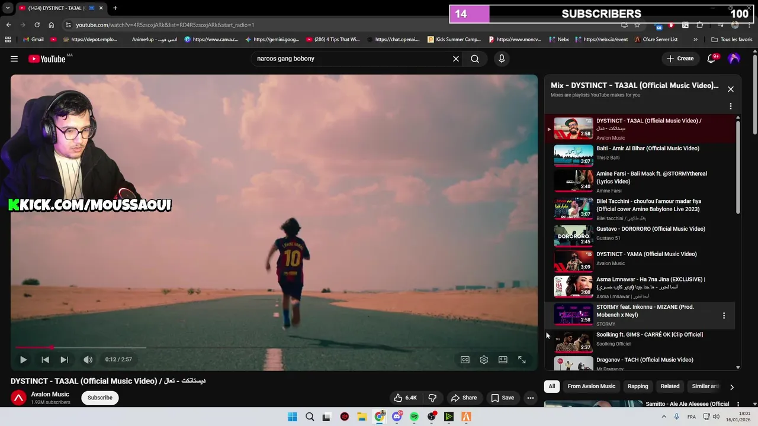758x426 pixels.
Task: Open options for STORMY MIZANE playlist item
Action: pos(724,315)
